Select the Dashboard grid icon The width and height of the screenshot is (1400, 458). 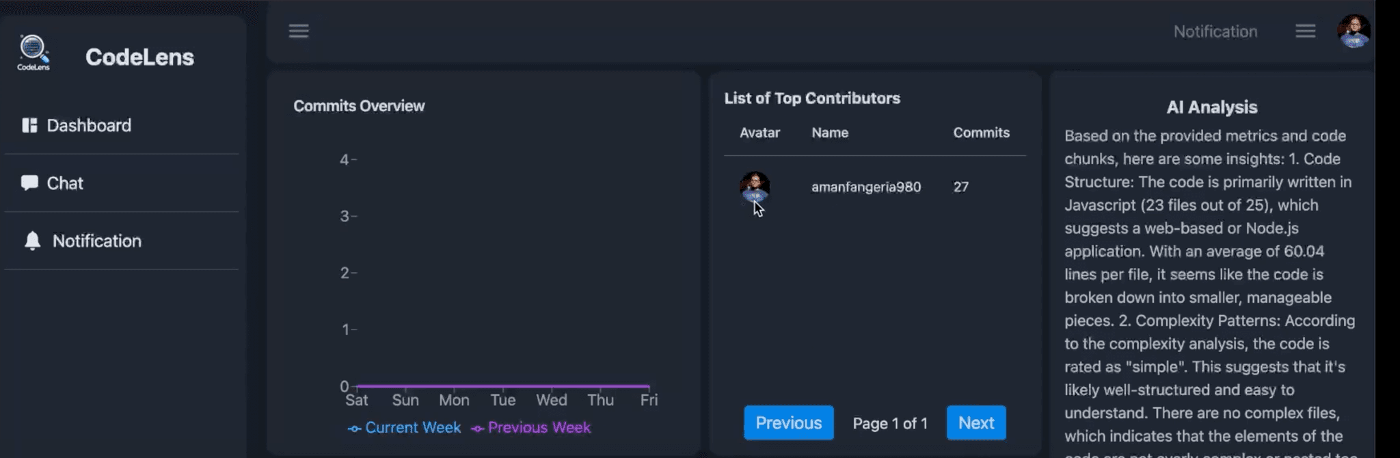pos(29,125)
